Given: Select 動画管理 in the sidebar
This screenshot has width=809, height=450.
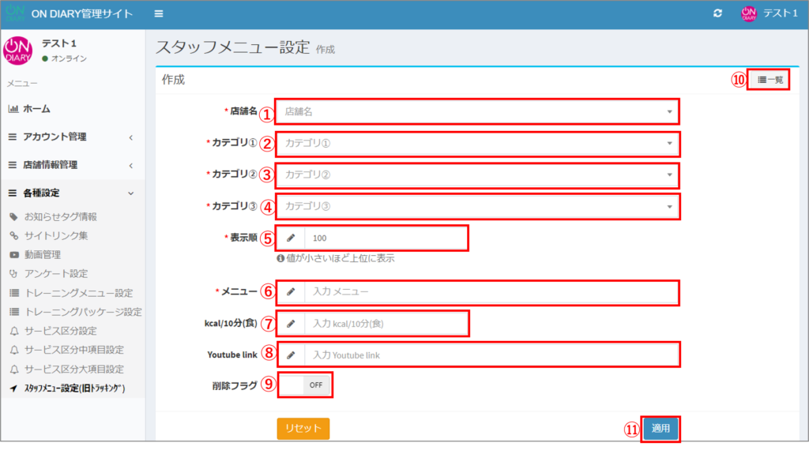Looking at the screenshot, I should 42,255.
